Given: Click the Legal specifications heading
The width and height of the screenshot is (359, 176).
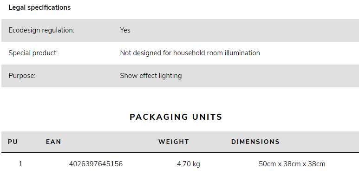Looking at the screenshot, I should tap(39, 7).
